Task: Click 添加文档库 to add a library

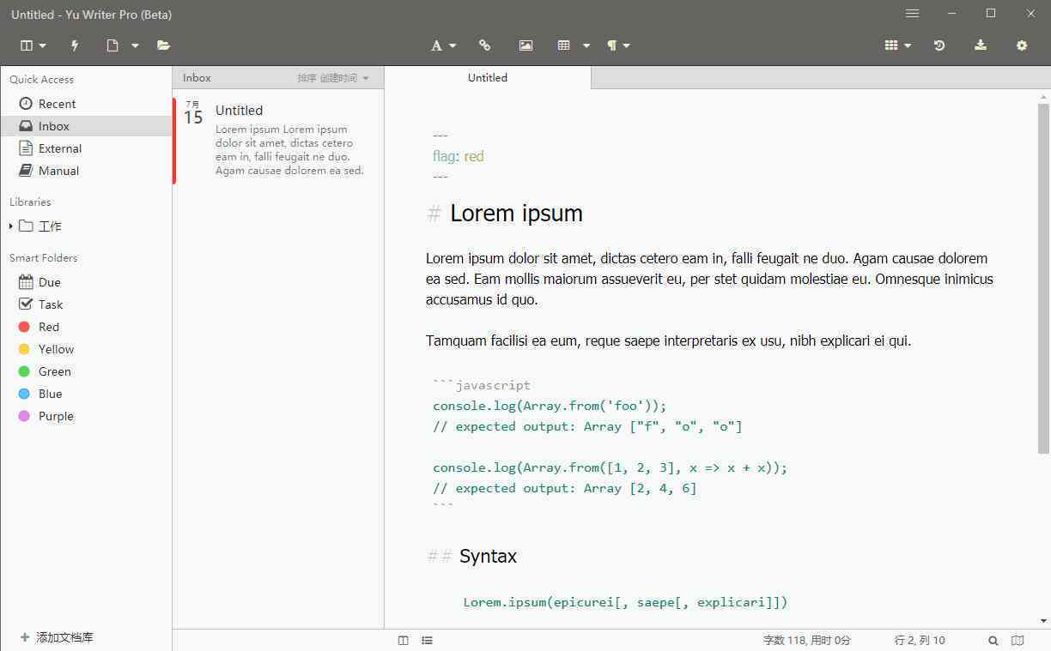Action: coord(57,637)
